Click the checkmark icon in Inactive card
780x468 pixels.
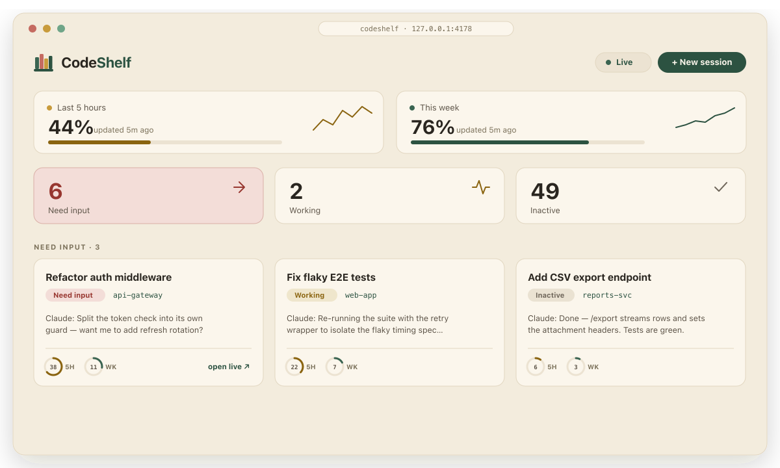pyautogui.click(x=721, y=187)
